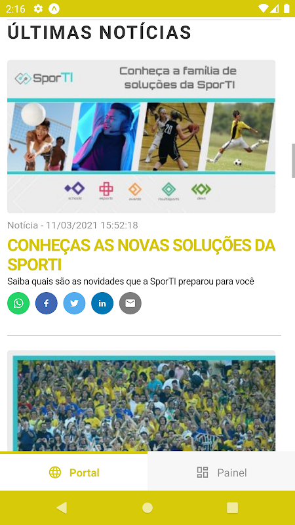Tap the Android home circle button
Viewport: 295px width, 525px height.
[147, 507]
